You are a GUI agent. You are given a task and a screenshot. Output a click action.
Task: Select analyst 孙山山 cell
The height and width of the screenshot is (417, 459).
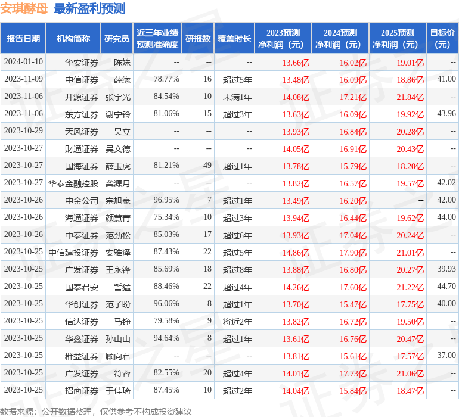[x=118, y=339]
